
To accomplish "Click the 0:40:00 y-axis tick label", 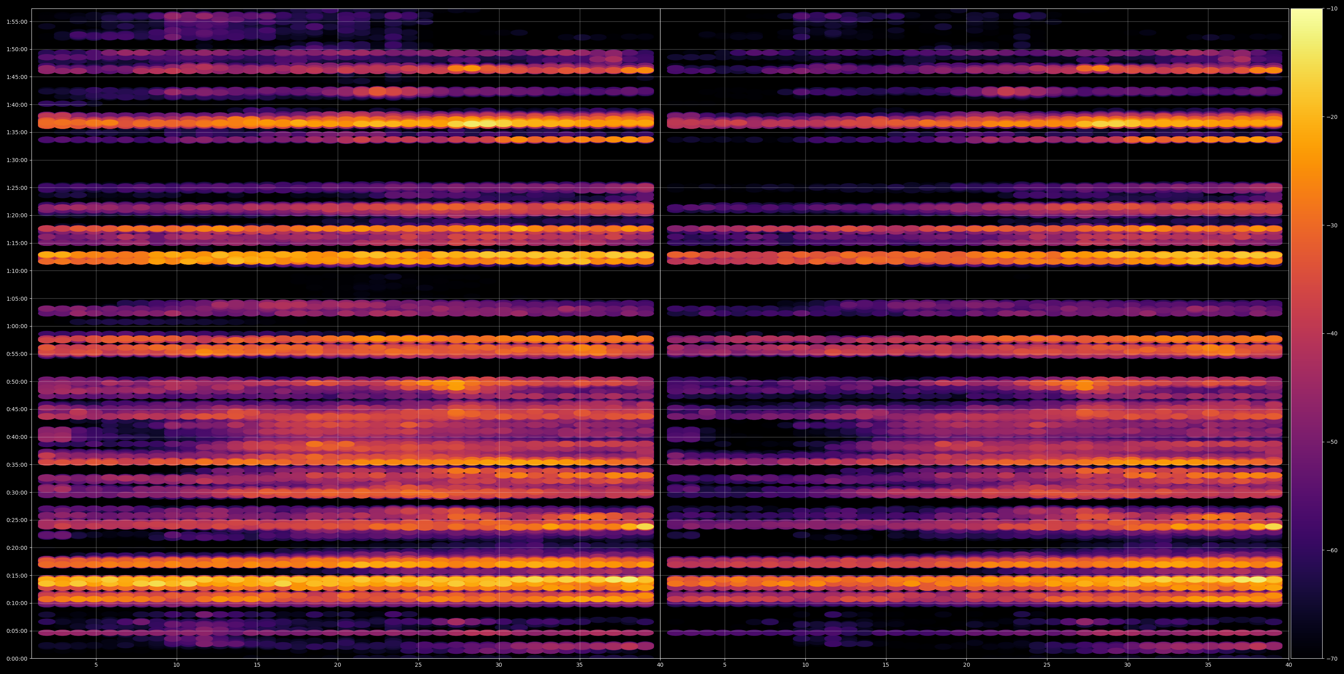I will click(x=17, y=437).
